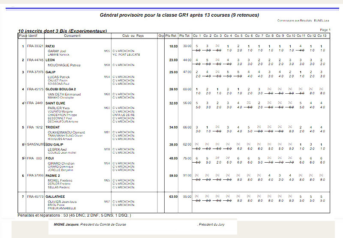Click the 'Co.13' column header
Screen dimensions: 343x238
coord(322,36)
